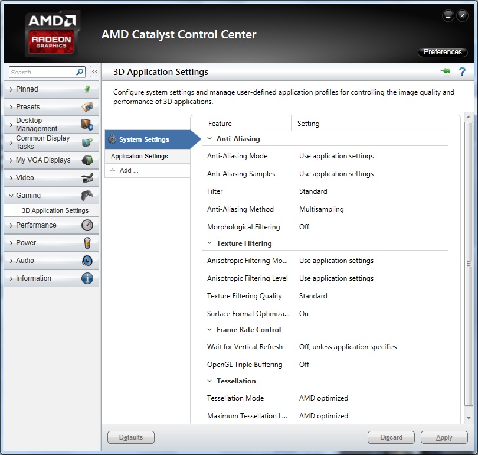478x455 pixels.
Task: Click the Gaming controller icon
Action: (87, 196)
